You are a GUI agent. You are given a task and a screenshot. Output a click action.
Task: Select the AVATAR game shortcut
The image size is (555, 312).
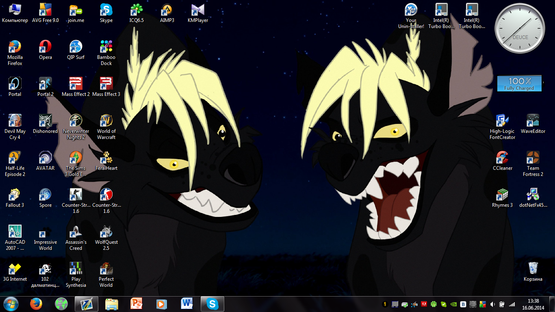[x=46, y=161]
